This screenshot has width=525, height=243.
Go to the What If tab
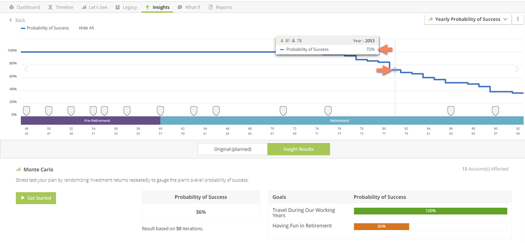(189, 7)
